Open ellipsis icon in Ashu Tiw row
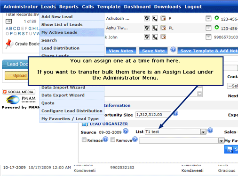 pyautogui.click(x=208, y=28)
